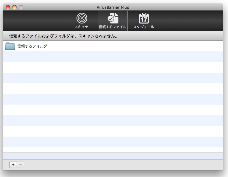This screenshot has width=228, height=177.
Task: Click the disabled gray zoom button
Action: pyautogui.click(x=21, y=7)
